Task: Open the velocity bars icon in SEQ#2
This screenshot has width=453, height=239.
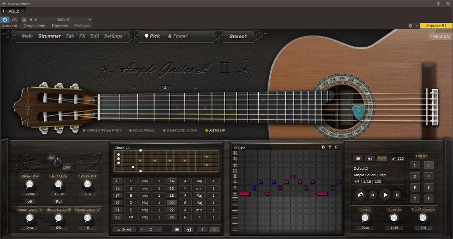Action: point(337,147)
